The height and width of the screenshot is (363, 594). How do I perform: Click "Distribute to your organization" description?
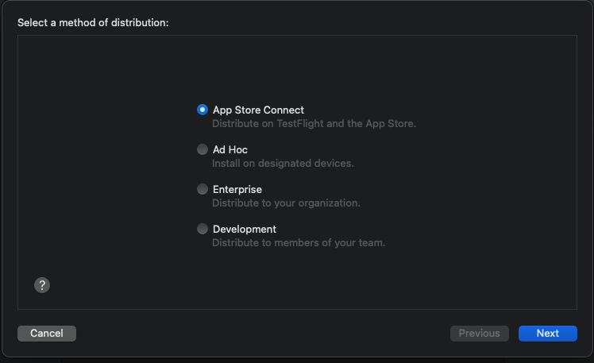click(x=286, y=203)
